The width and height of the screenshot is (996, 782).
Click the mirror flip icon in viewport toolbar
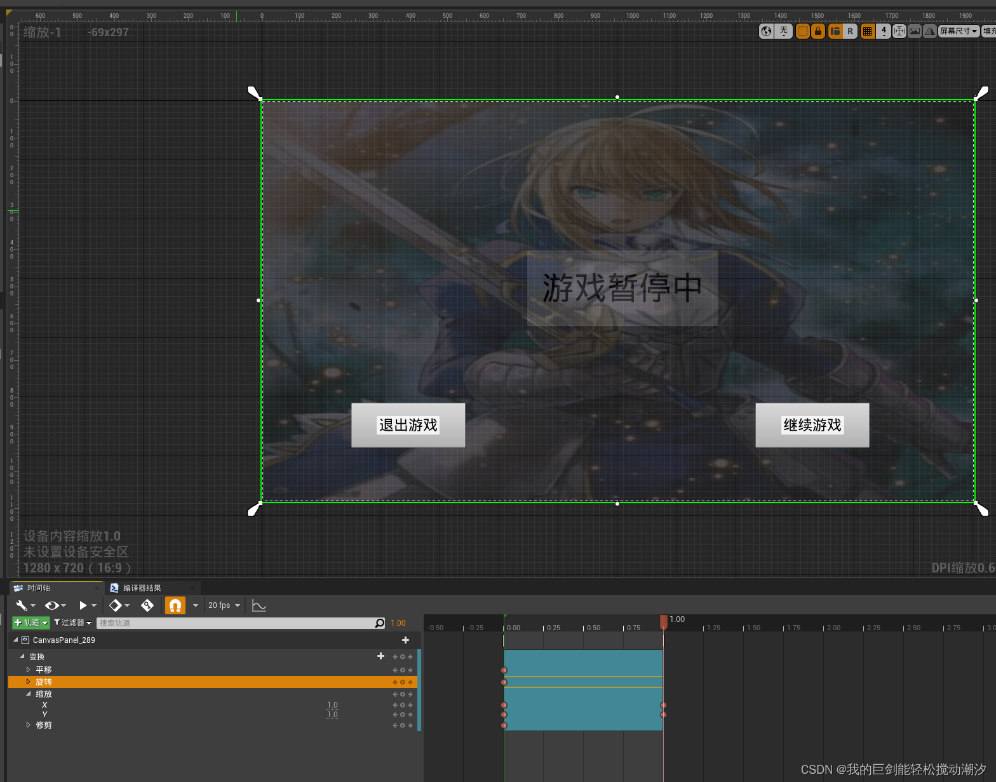coord(930,31)
